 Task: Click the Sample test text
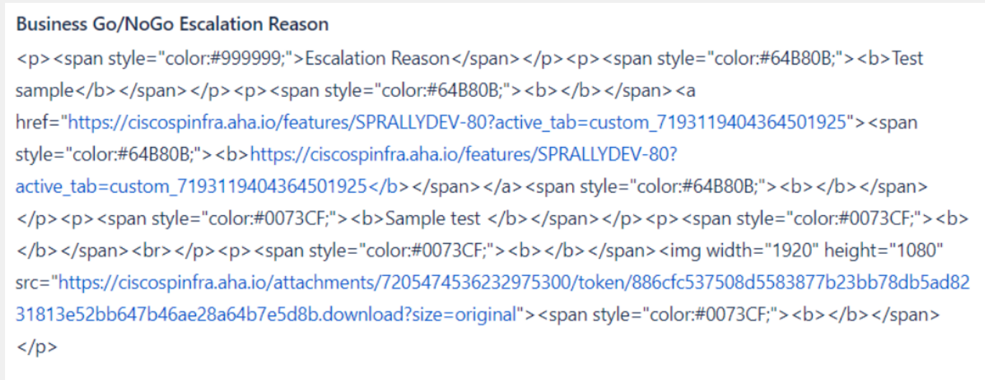tap(434, 219)
